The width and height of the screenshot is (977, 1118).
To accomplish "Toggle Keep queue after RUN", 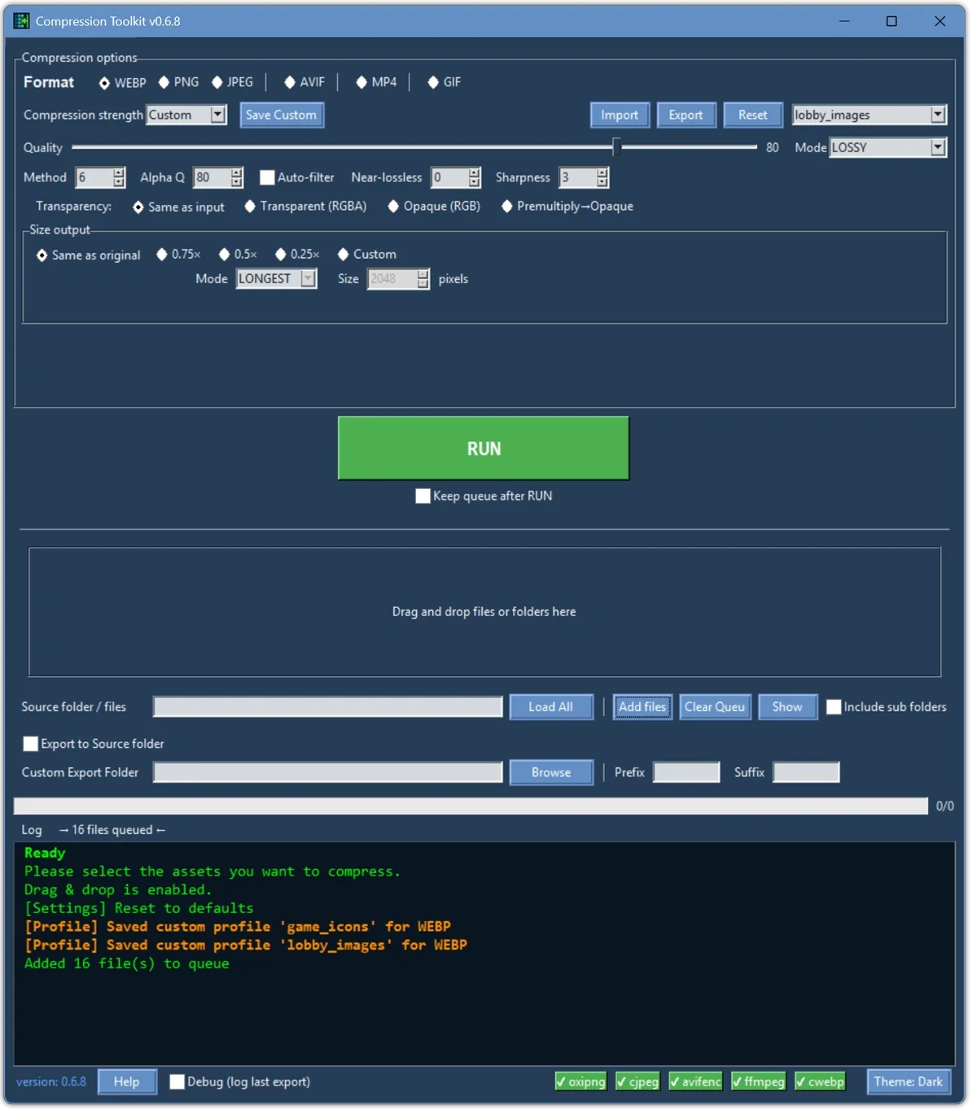I will [x=423, y=496].
